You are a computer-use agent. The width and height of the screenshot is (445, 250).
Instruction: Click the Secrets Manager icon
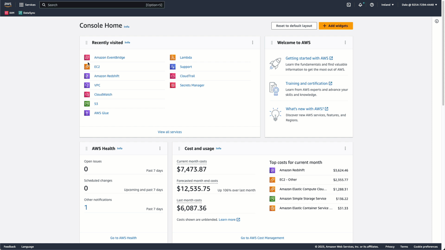pos(172,85)
